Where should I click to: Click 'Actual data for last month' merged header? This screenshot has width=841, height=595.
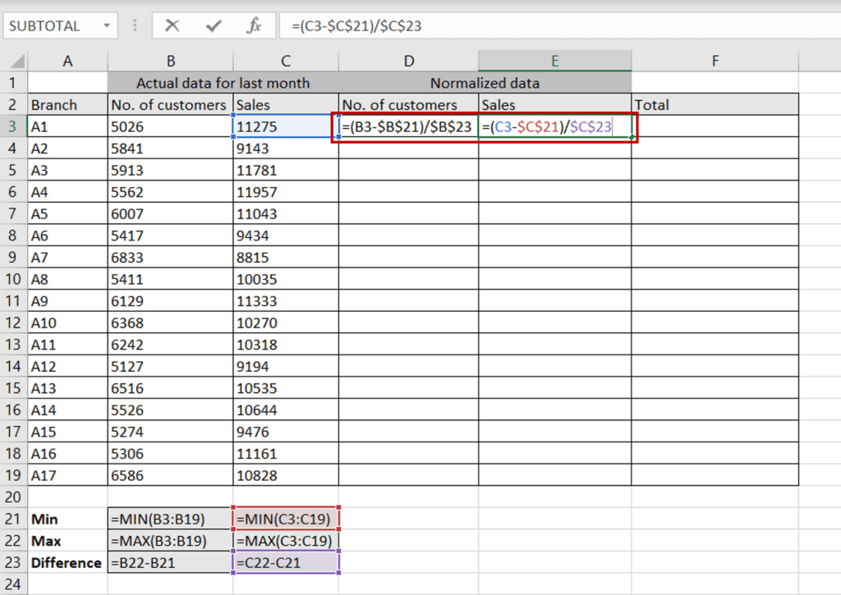[223, 83]
